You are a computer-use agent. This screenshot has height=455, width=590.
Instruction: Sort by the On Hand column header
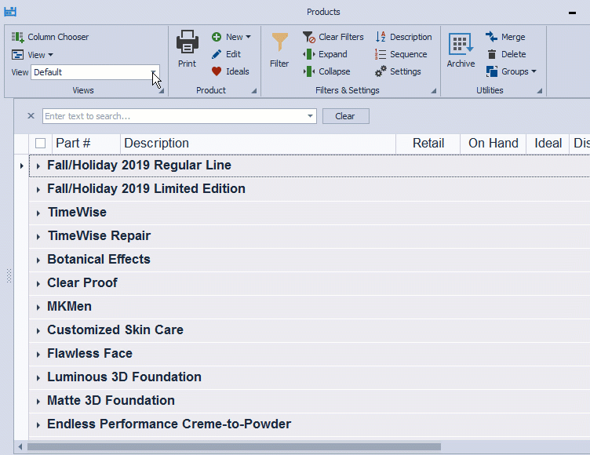click(493, 144)
